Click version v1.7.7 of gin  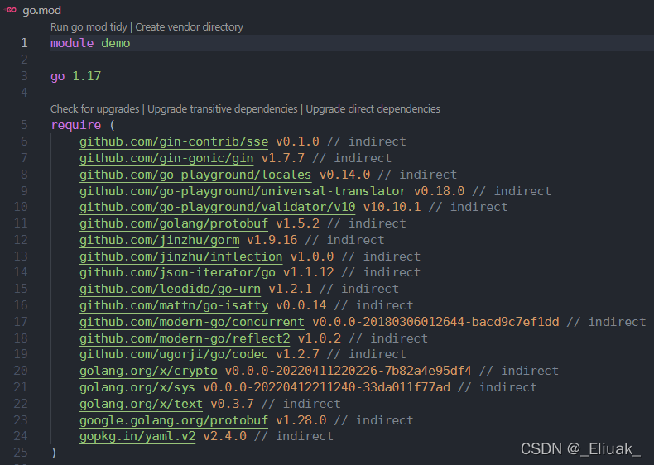283,158
